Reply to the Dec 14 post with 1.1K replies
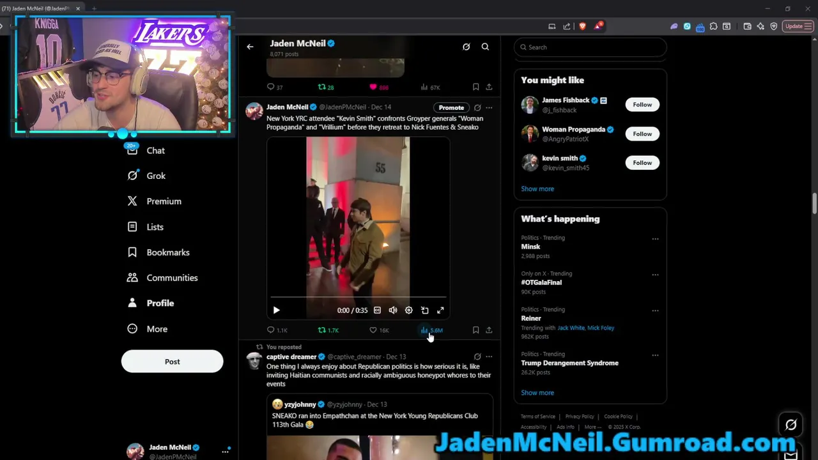The image size is (818, 460). [277, 330]
